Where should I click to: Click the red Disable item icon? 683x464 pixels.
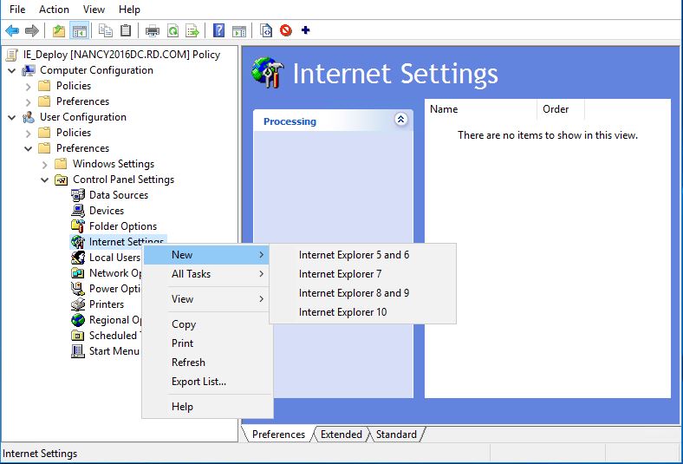click(x=286, y=31)
